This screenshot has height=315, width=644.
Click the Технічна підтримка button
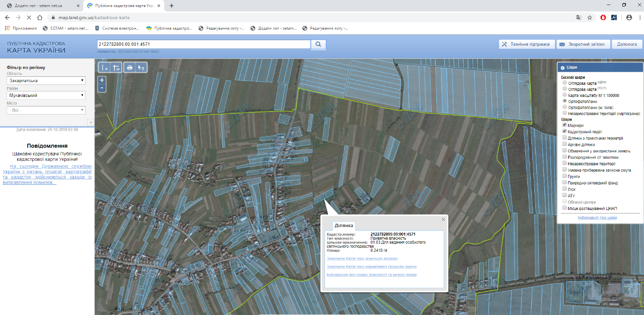pyautogui.click(x=527, y=44)
